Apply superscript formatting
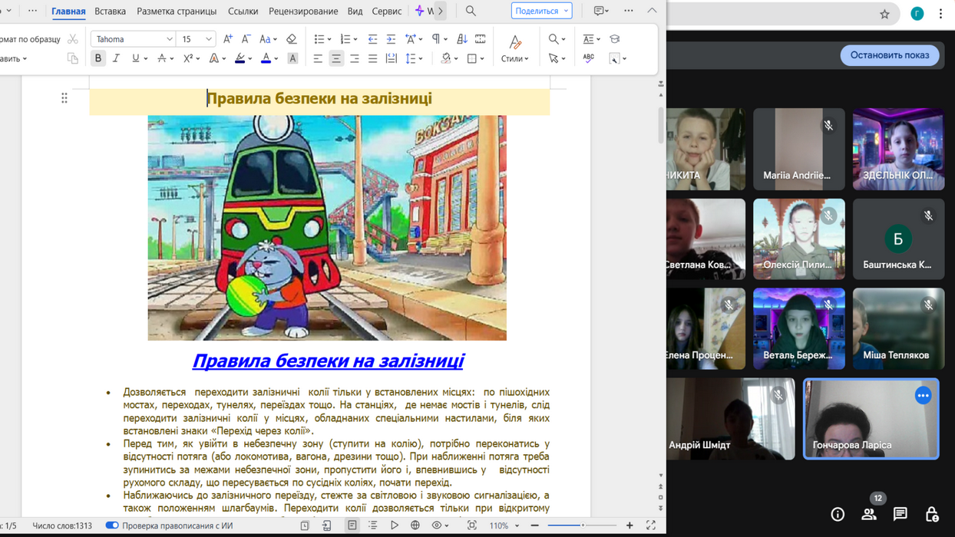This screenshot has width=955, height=537. point(187,58)
